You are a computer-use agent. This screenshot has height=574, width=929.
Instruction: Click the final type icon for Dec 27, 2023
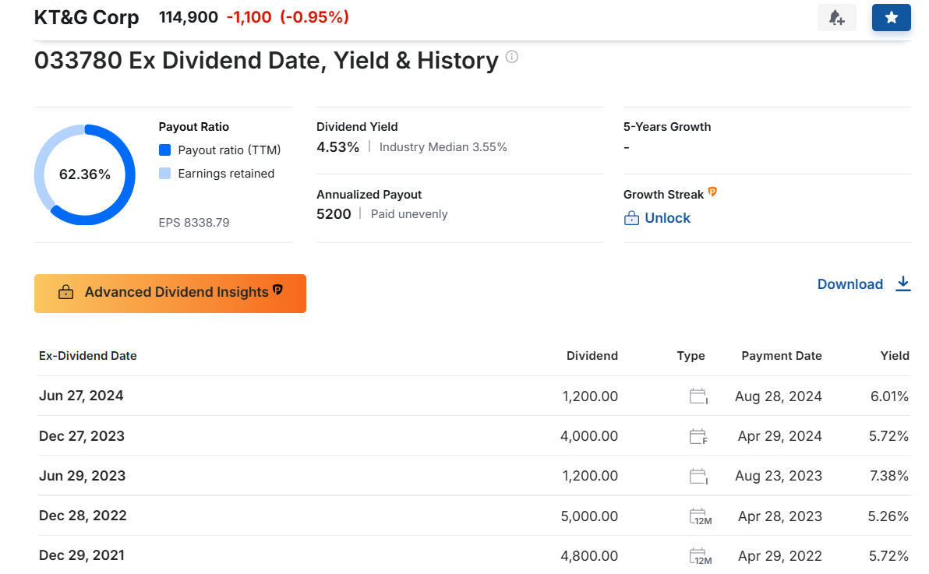tap(698, 437)
